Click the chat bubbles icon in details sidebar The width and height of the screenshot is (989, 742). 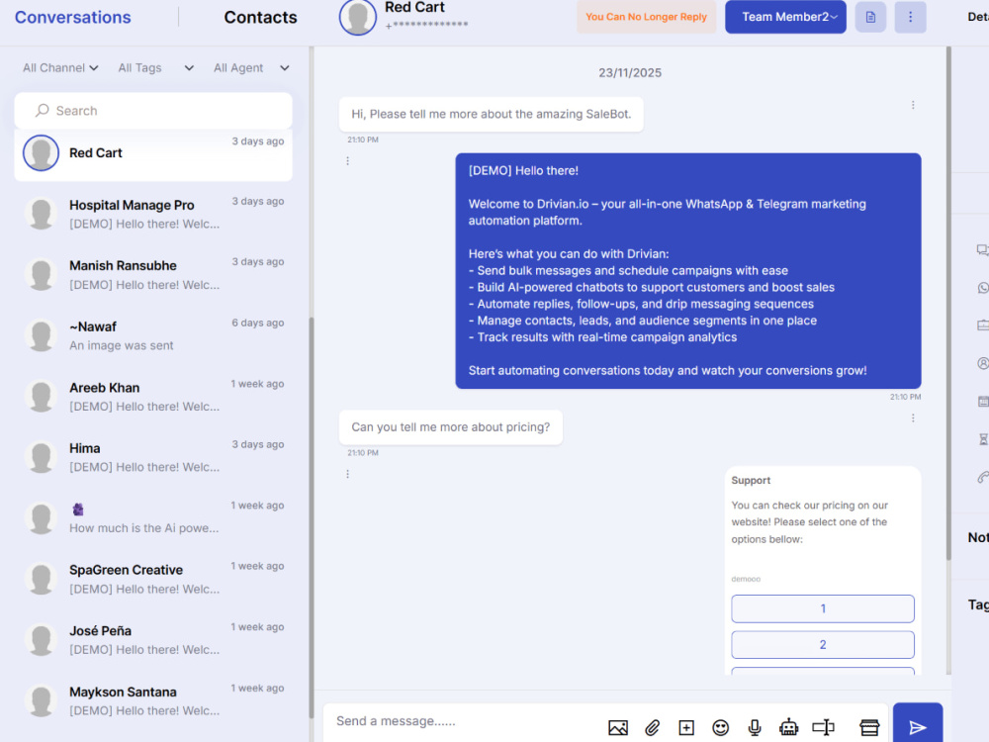pos(982,250)
